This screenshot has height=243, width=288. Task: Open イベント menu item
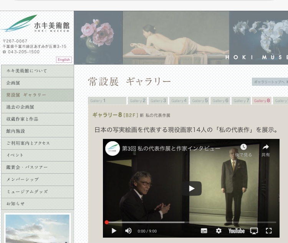pos(38,155)
